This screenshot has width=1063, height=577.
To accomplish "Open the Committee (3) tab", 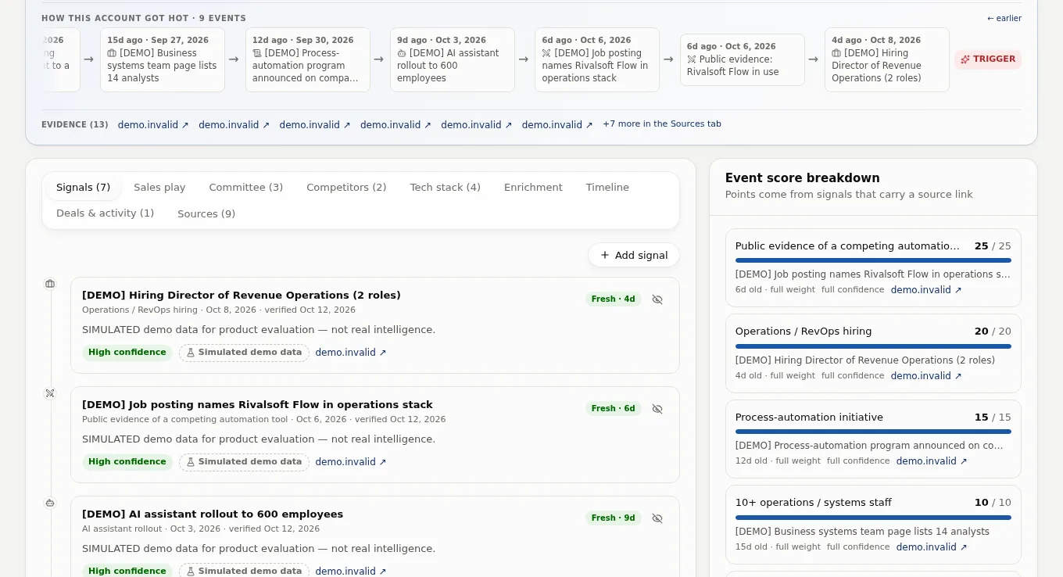I will pyautogui.click(x=246, y=188).
